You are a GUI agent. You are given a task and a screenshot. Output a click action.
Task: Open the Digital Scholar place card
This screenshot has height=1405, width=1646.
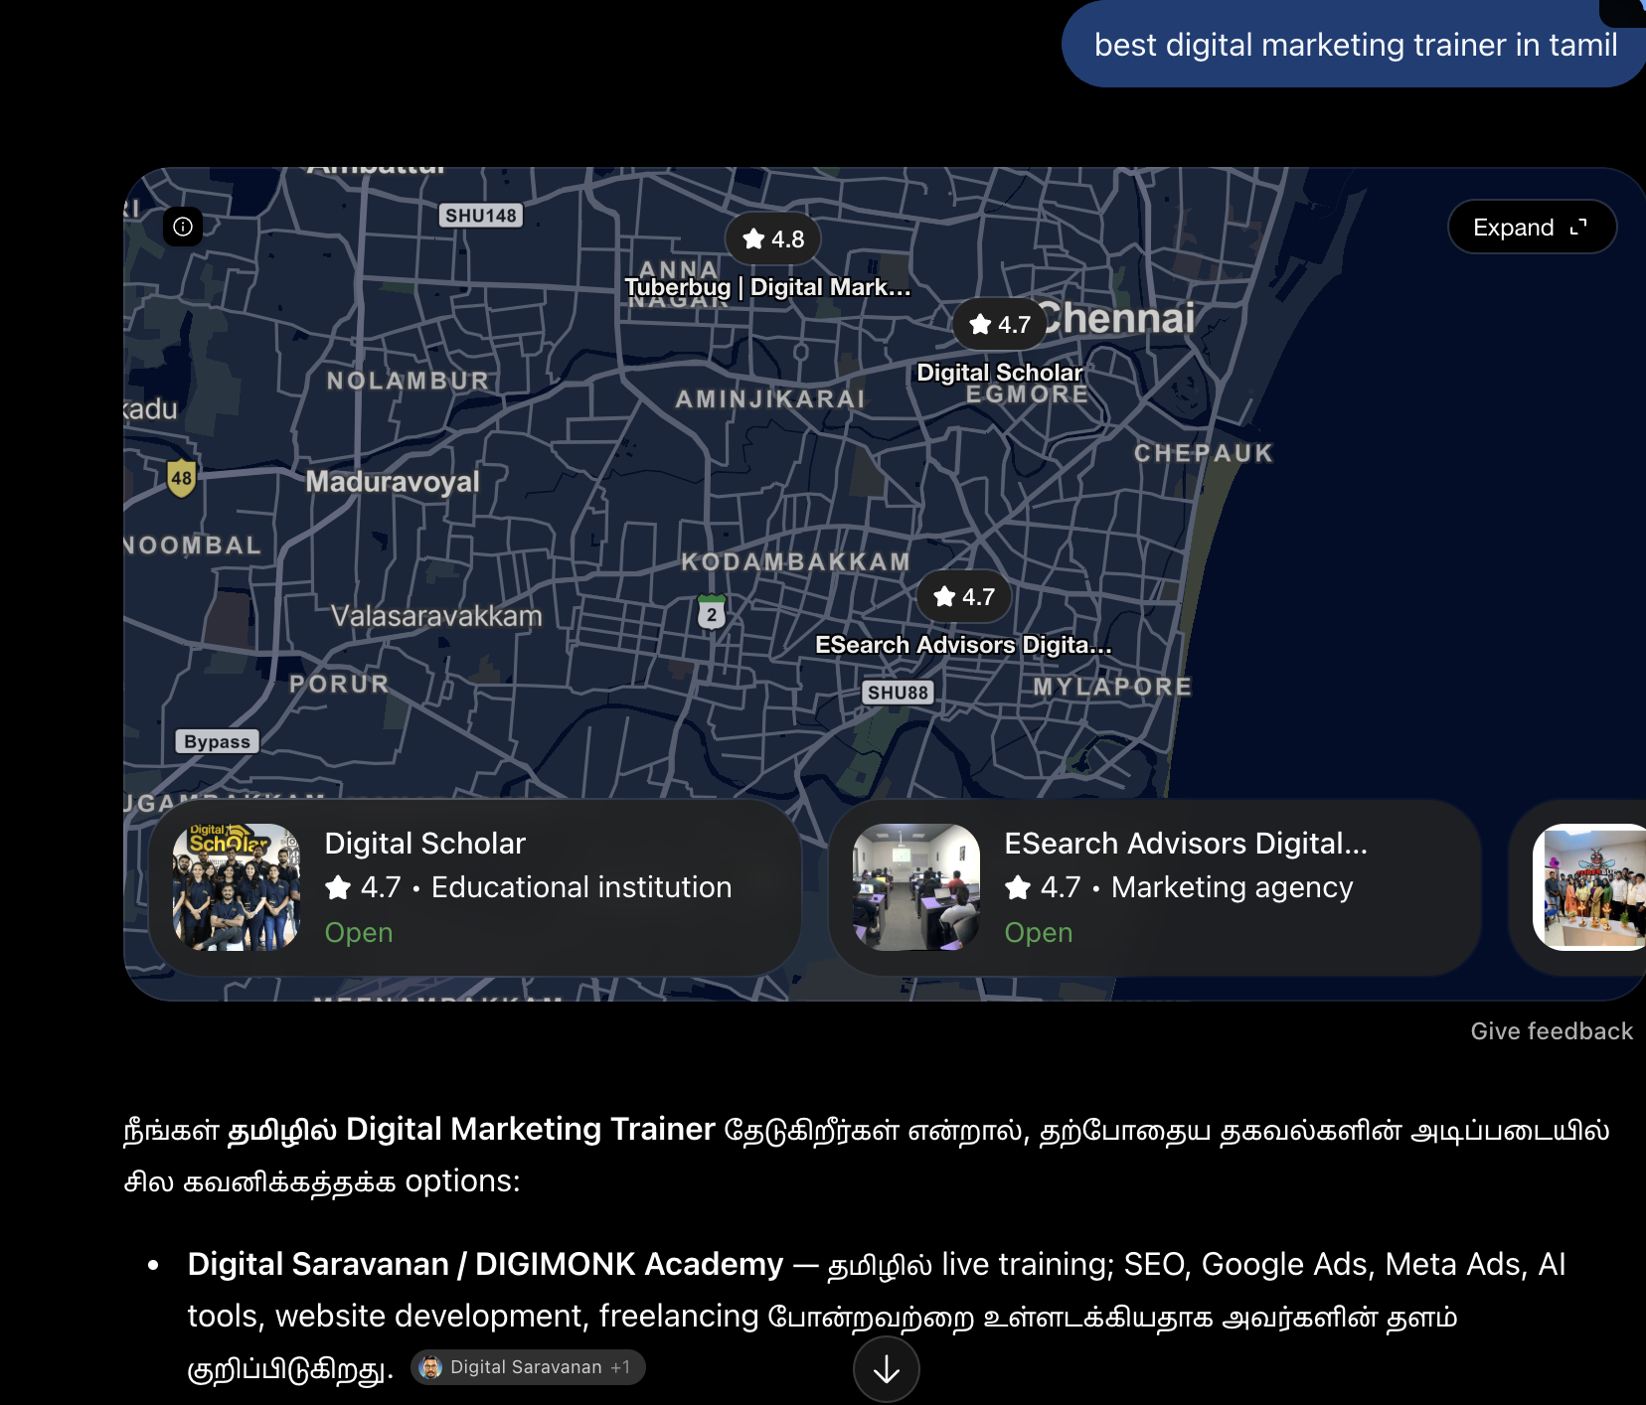tap(475, 887)
